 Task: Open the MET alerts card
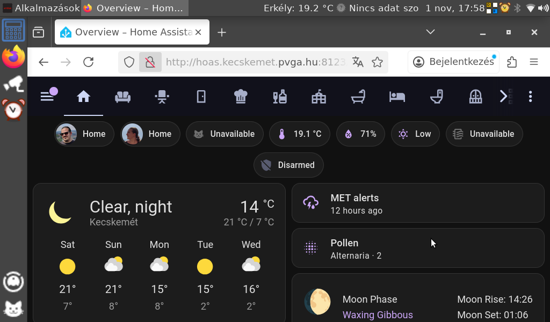coord(417,203)
